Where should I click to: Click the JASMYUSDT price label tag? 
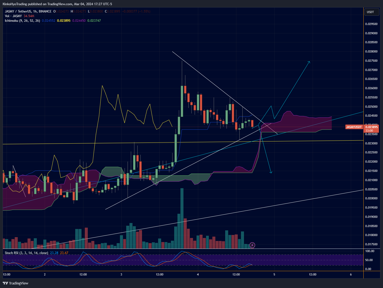(354, 127)
